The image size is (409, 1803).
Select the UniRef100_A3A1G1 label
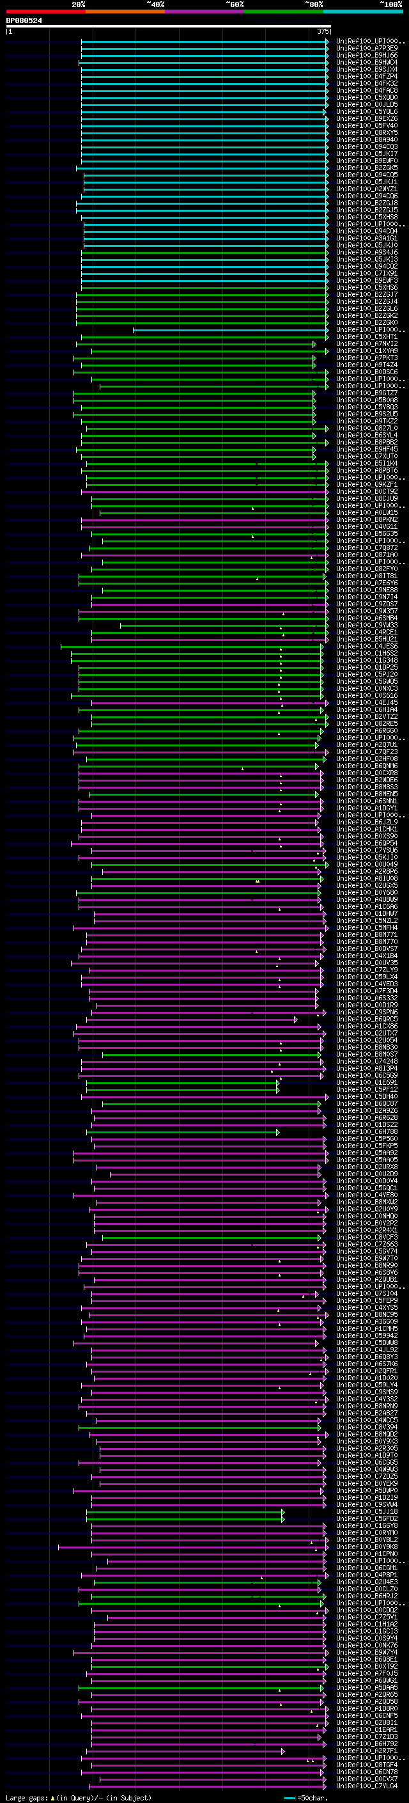click(x=367, y=238)
